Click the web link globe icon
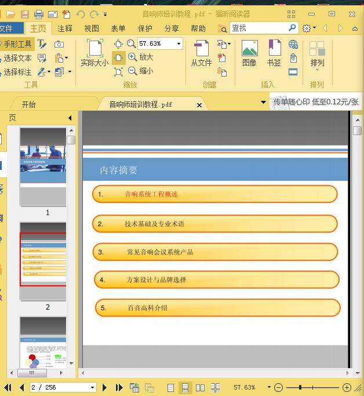 (x=293, y=45)
